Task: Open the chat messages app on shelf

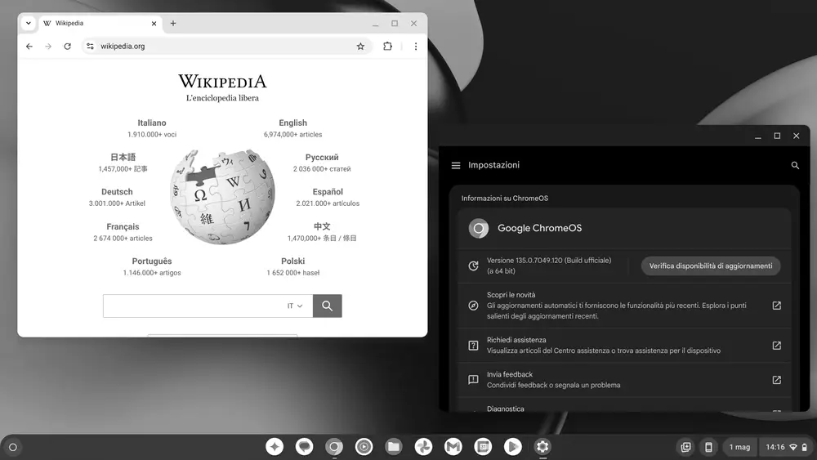Action: 304,446
